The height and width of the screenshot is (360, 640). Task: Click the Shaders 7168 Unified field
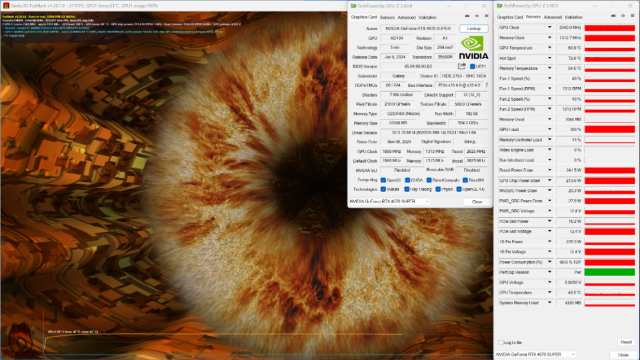(x=401, y=95)
